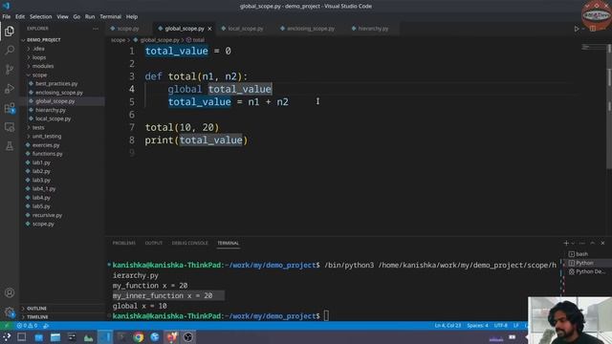Open Run and Debug view
This screenshot has height=344, width=612.
click(x=10, y=89)
